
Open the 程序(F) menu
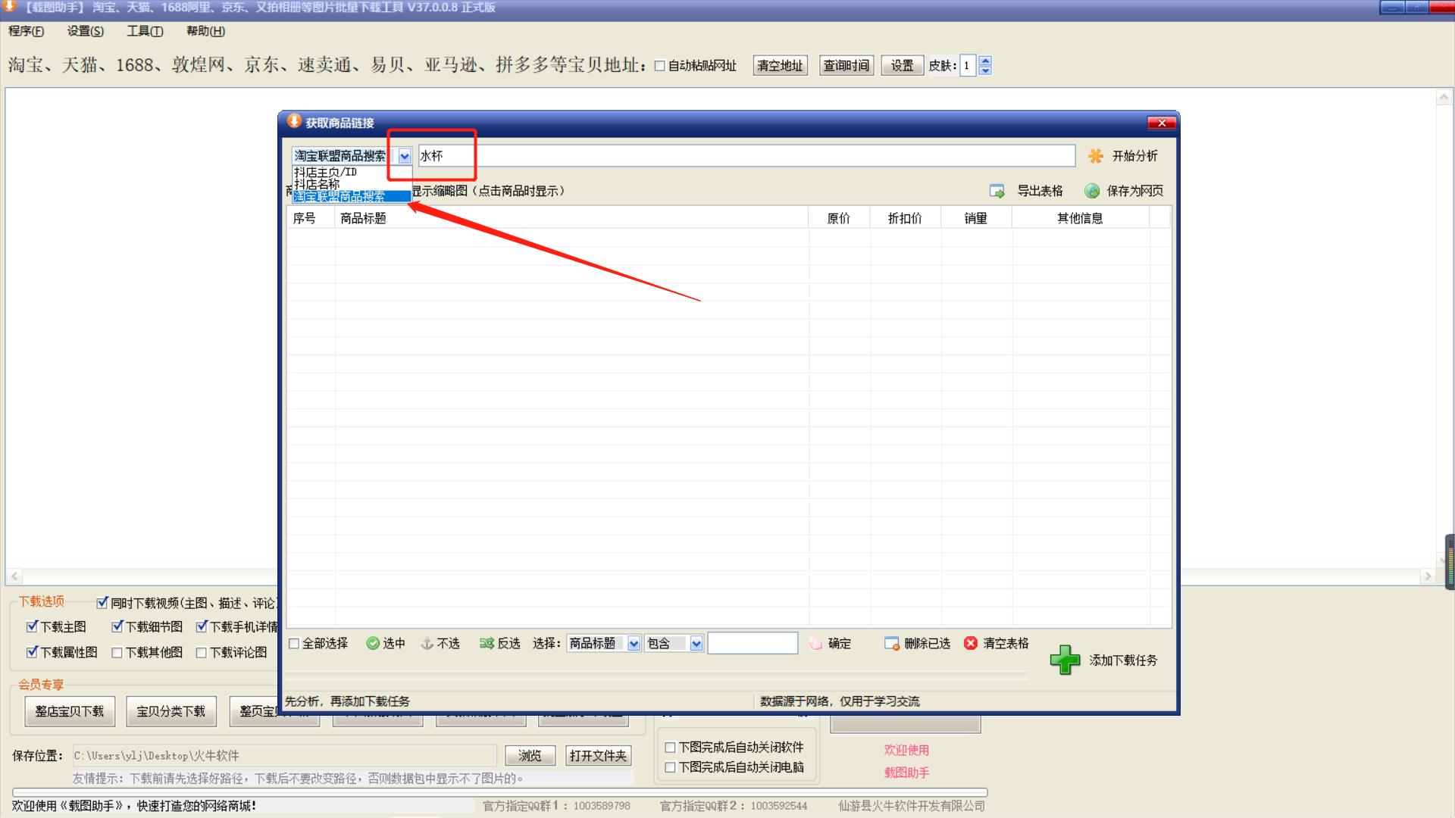pos(26,31)
